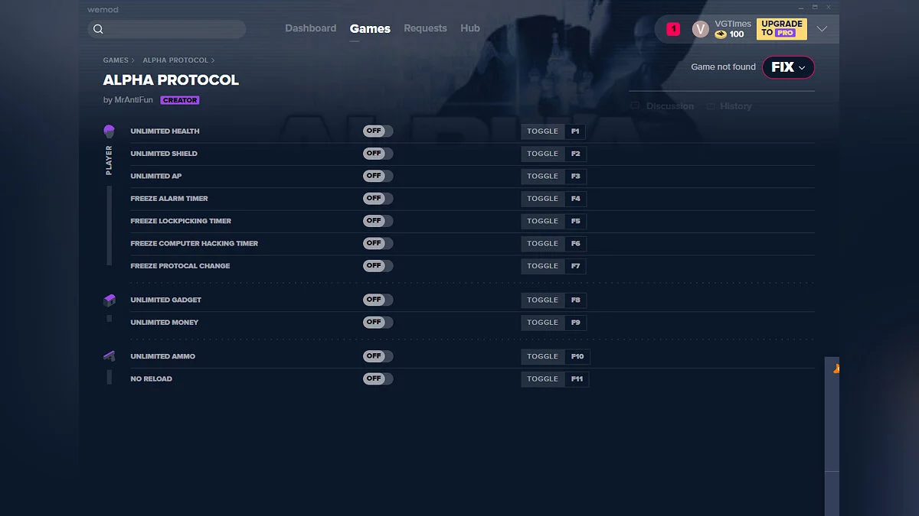The width and height of the screenshot is (919, 516).
Task: Click Toggle button for F9 hotkey
Action: click(543, 323)
